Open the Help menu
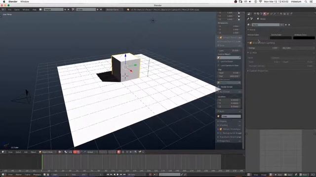 (x=35, y=9)
